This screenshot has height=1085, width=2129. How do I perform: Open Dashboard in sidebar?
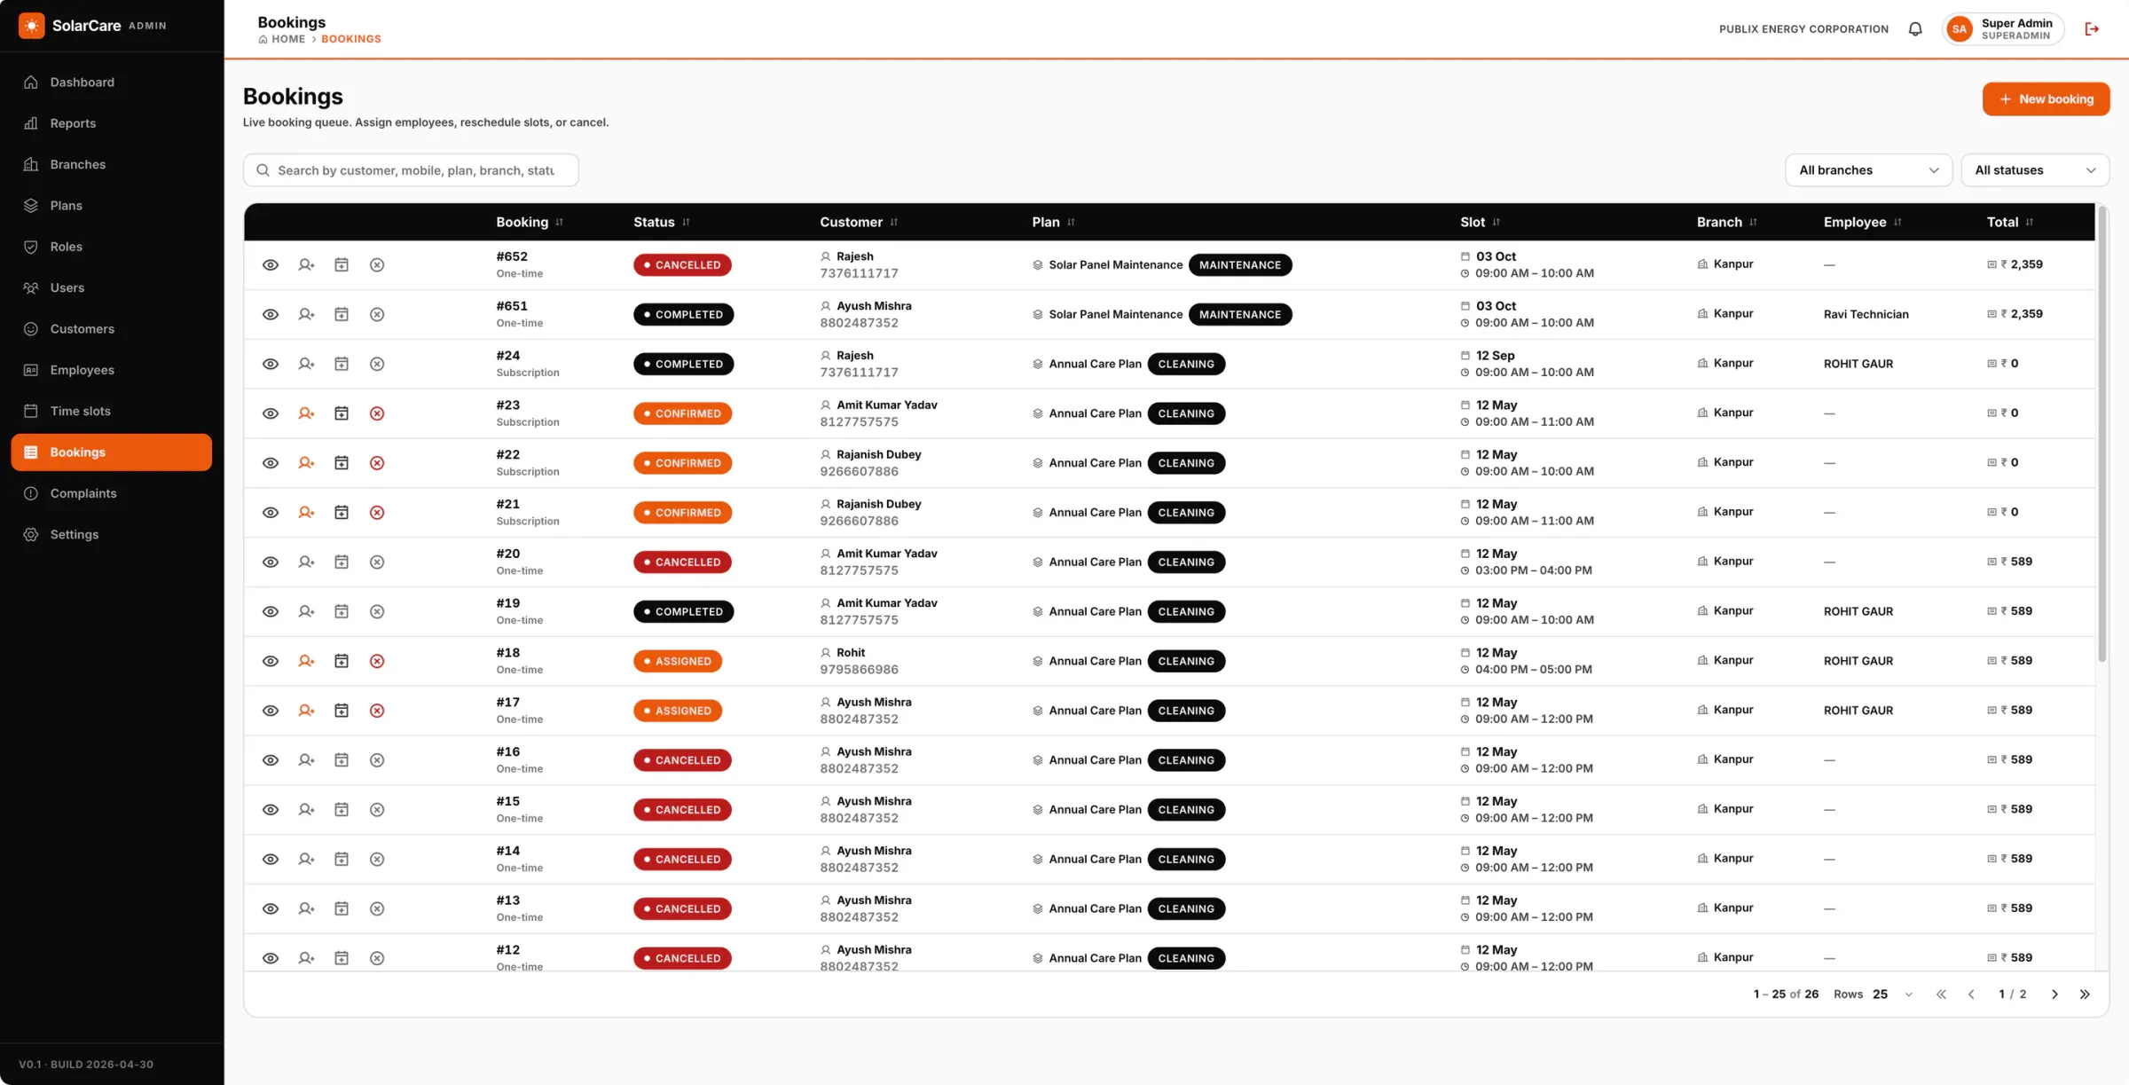click(x=112, y=83)
